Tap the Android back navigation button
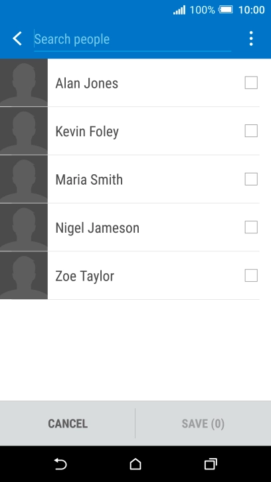This screenshot has width=271, height=482. pos(60,464)
